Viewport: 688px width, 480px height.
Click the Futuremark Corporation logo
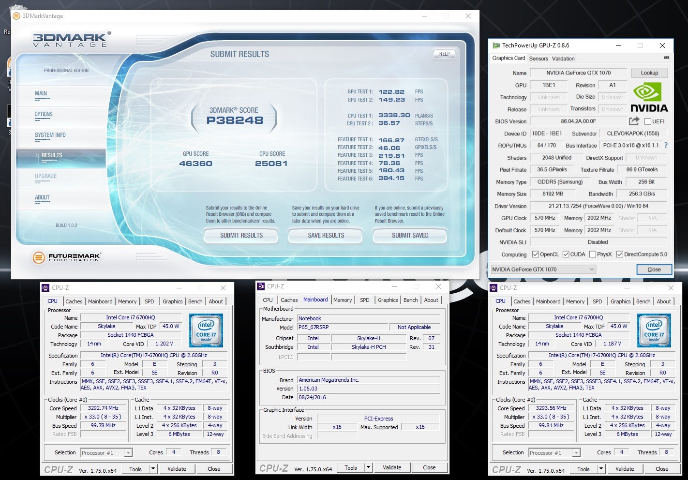(x=67, y=257)
